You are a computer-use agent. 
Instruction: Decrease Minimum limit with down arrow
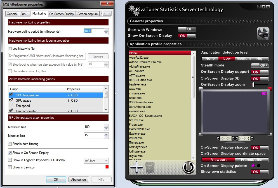106,137
